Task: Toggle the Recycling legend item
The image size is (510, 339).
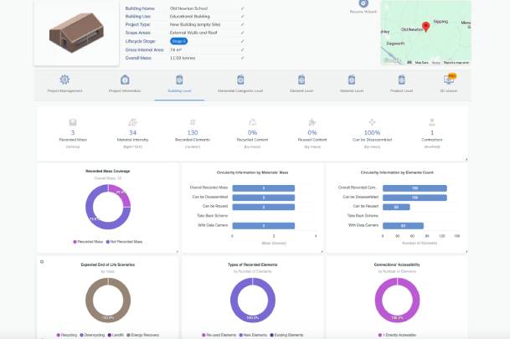Action: 68,333
